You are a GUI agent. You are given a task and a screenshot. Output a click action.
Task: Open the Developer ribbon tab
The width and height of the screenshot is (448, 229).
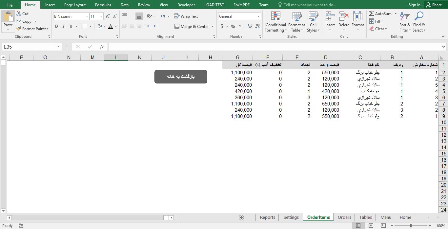coord(186,5)
